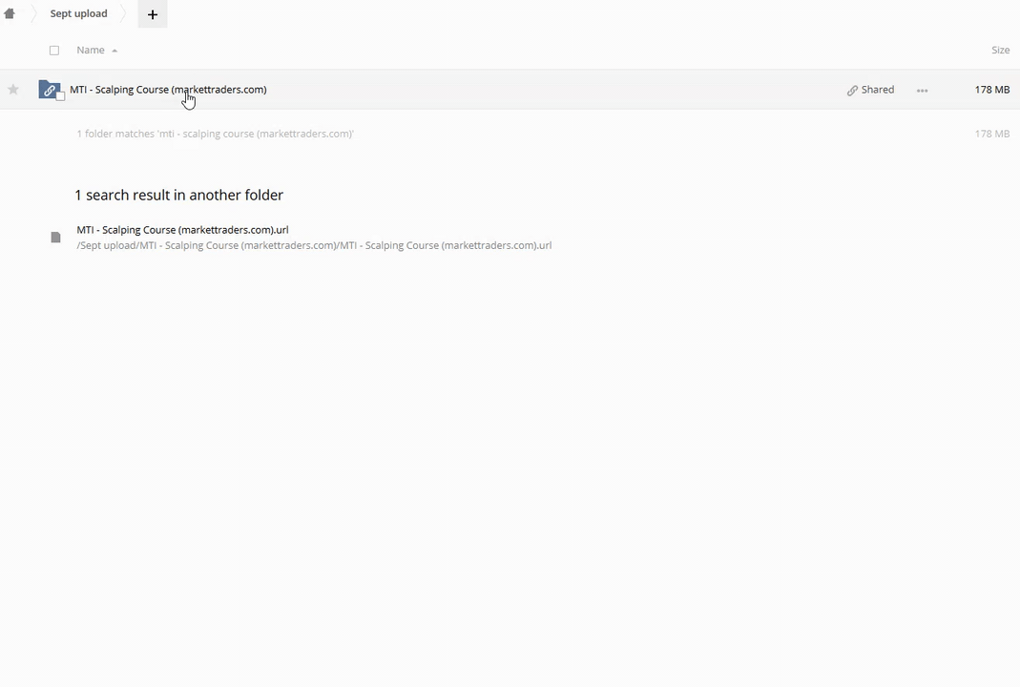Sort files by Name column header

[x=91, y=51]
